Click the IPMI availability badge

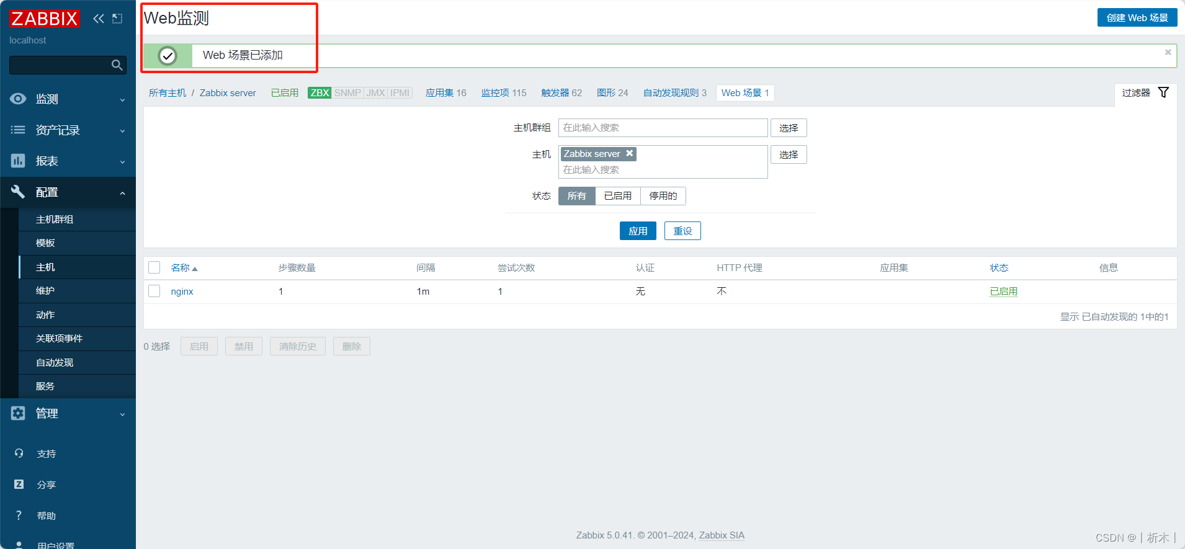click(400, 93)
